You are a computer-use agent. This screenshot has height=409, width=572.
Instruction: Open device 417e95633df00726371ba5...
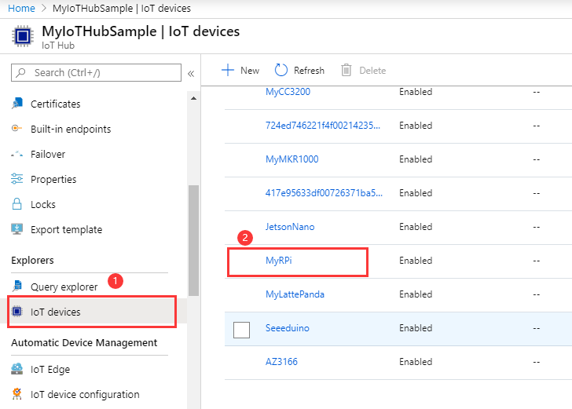[x=324, y=193]
